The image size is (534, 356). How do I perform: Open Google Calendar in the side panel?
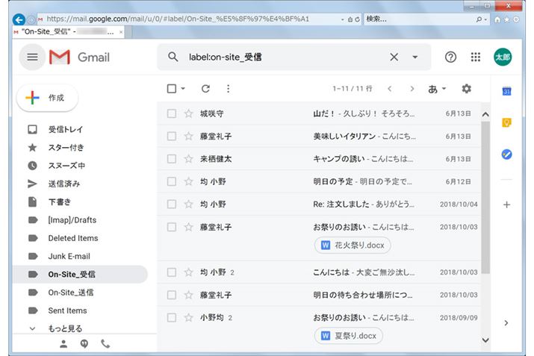[506, 91]
